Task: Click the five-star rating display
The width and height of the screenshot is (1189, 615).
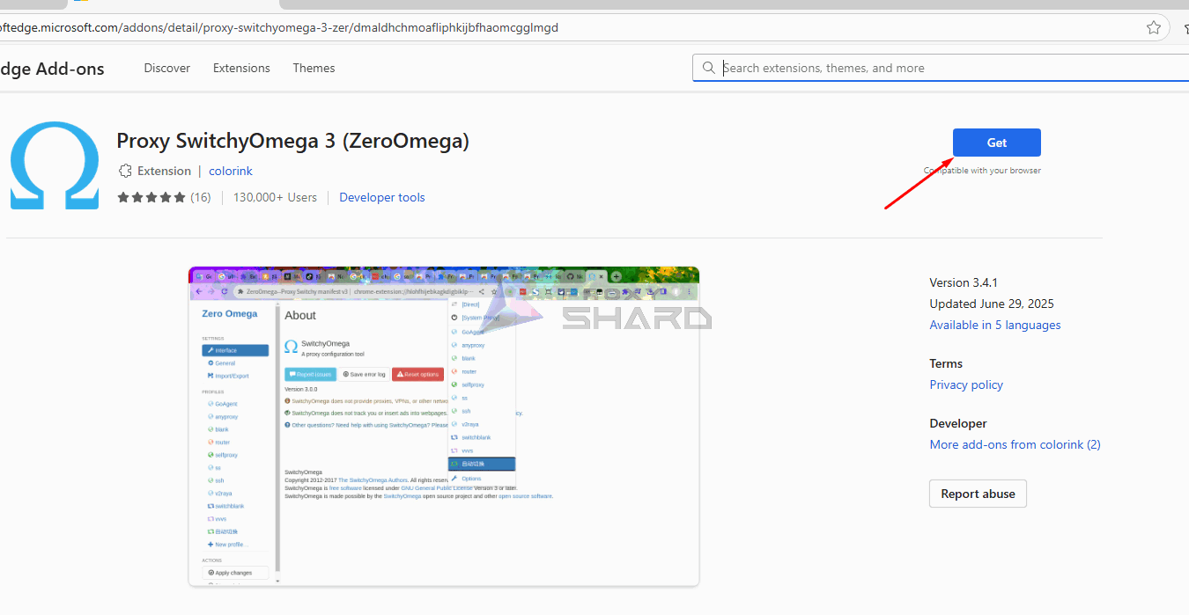Action: pyautogui.click(x=151, y=197)
